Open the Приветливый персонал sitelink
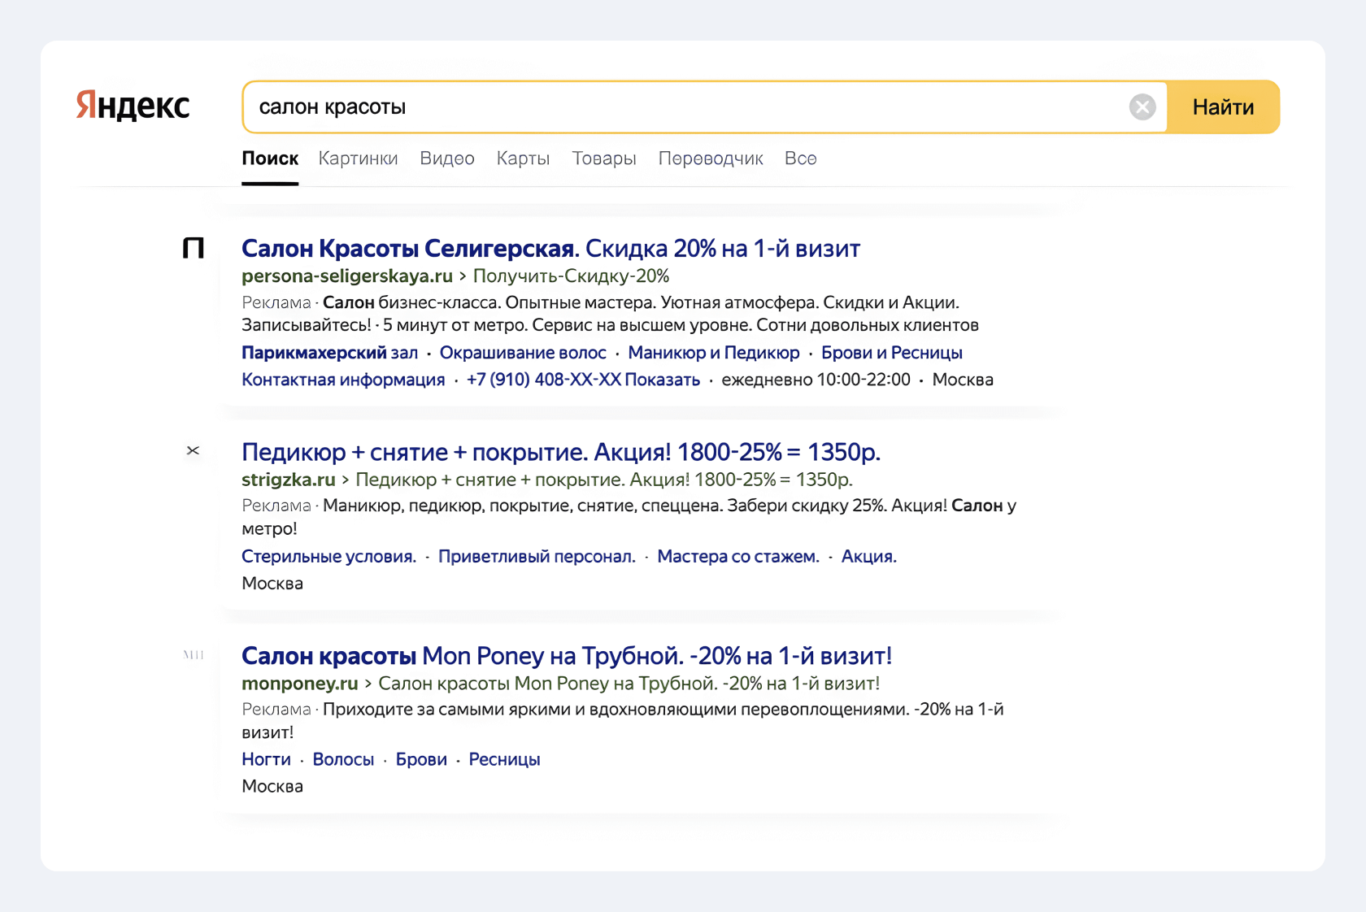Screen dimensions: 1366x912 pos(537,557)
